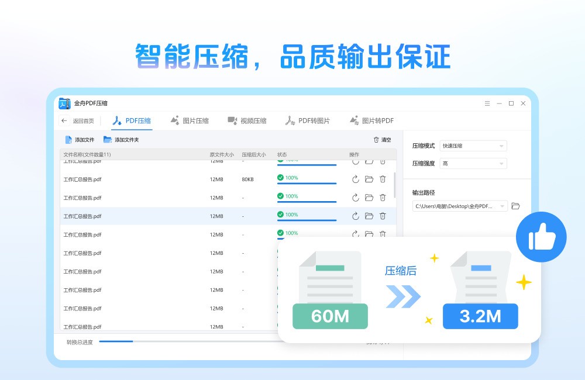Screen dimensions: 585x380
Task: Click the 添加文件夹 folder icon
Action: point(107,139)
